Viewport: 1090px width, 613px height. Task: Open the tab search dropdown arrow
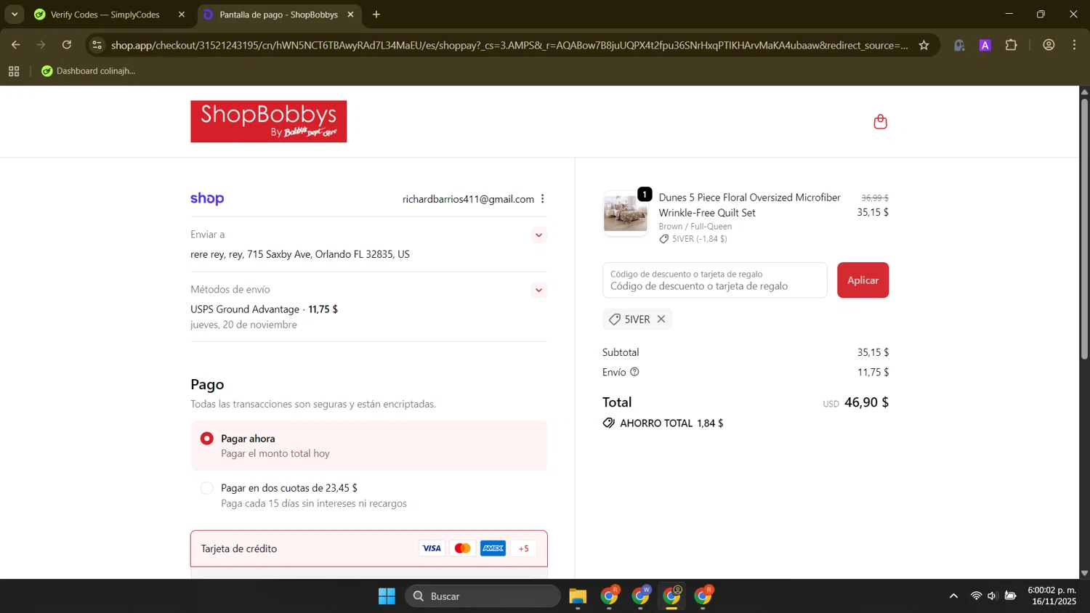(x=15, y=15)
